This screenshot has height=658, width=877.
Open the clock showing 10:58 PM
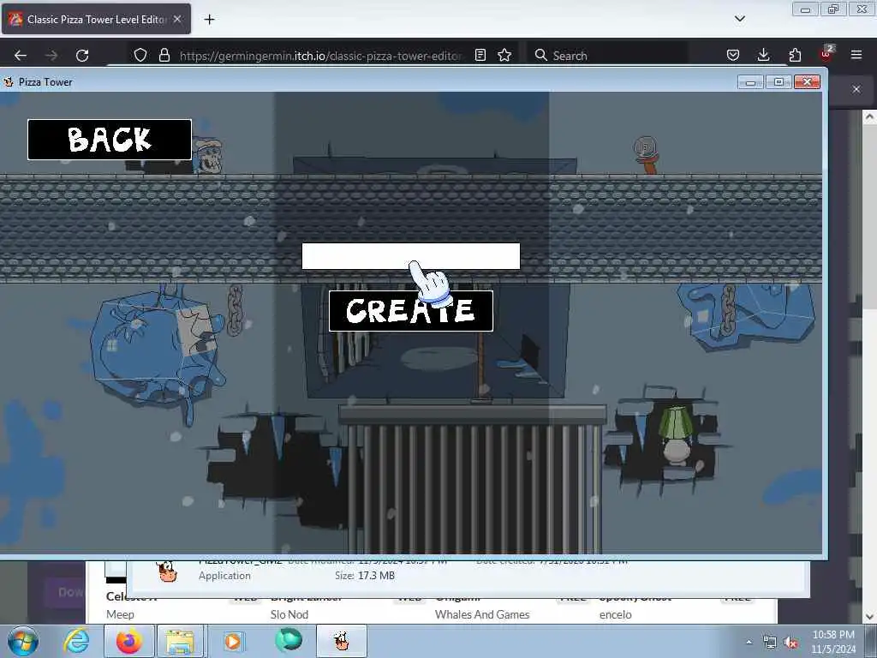(833, 642)
